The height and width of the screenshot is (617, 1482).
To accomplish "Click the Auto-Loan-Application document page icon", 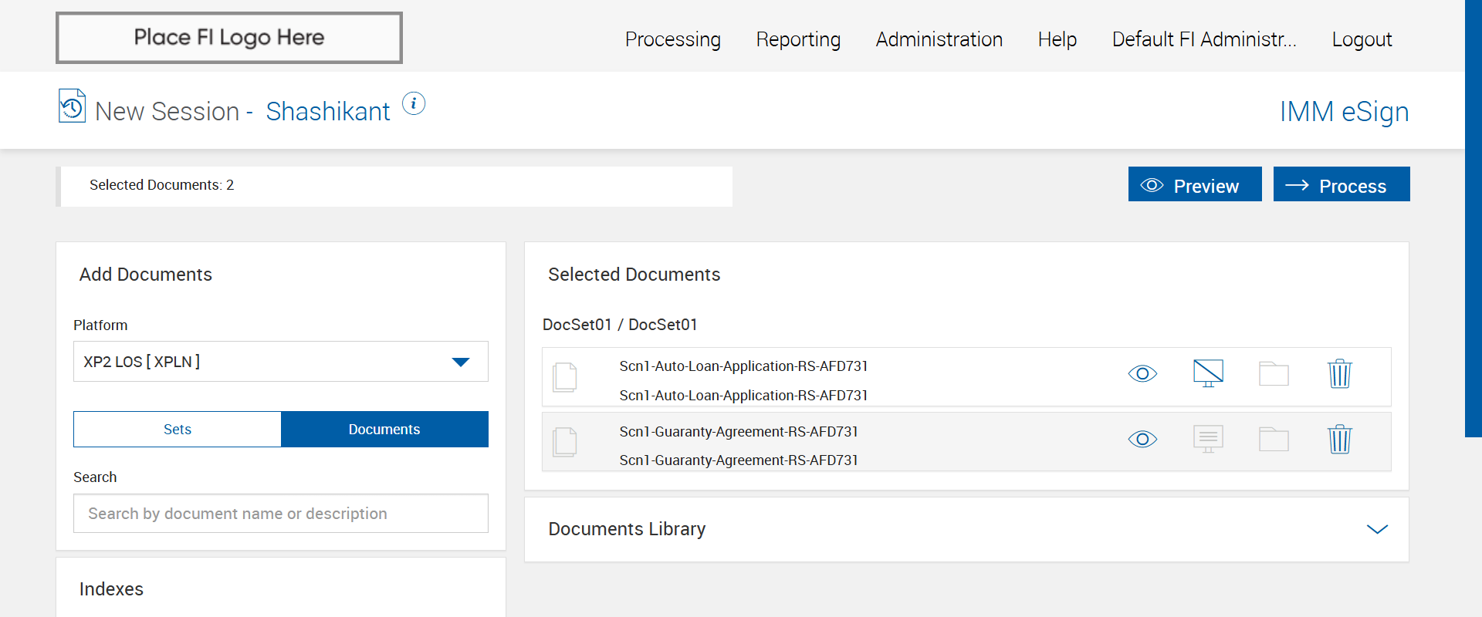I will 565,377.
